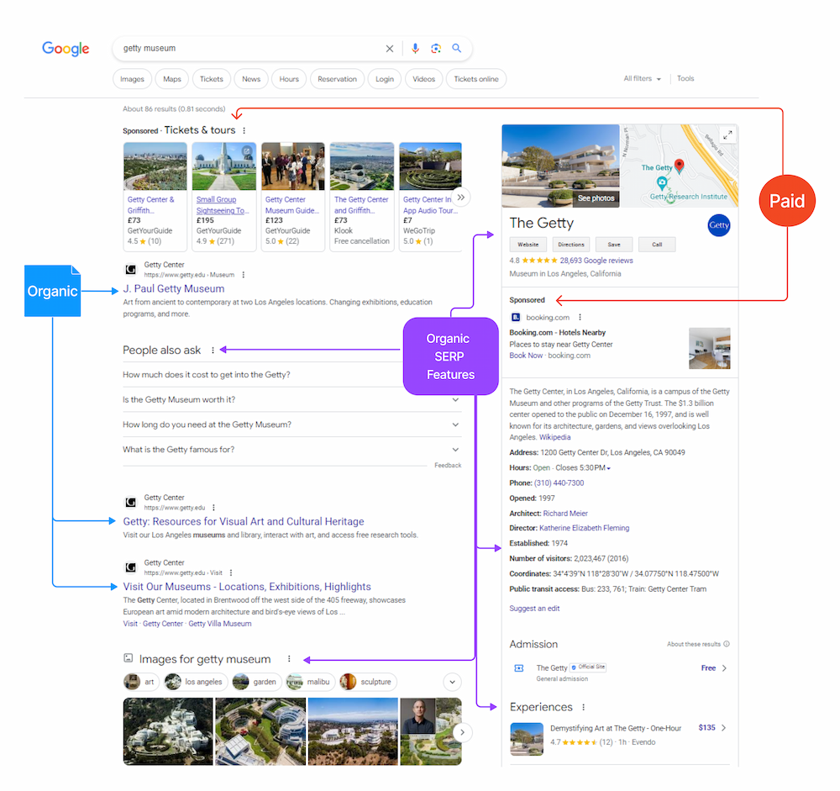
Task: Switch to the Maps filter tab
Action: click(171, 78)
